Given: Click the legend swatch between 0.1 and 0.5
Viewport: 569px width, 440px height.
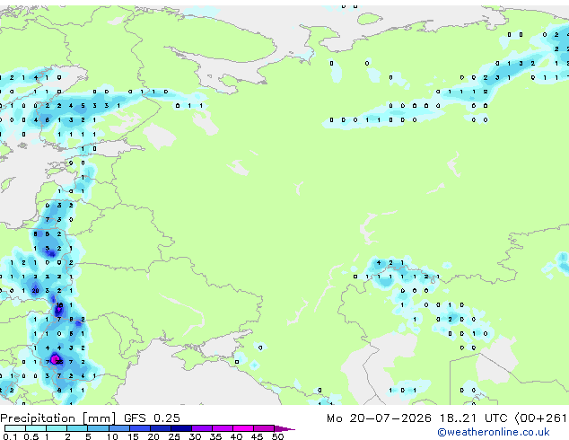Looking at the screenshot, I should click(x=15, y=428).
